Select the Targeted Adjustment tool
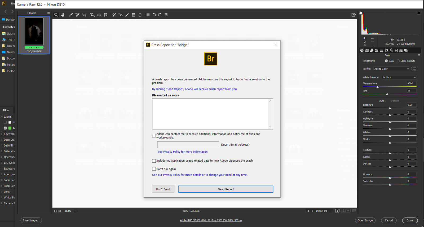The width and height of the screenshot is (424, 227). click(84, 15)
